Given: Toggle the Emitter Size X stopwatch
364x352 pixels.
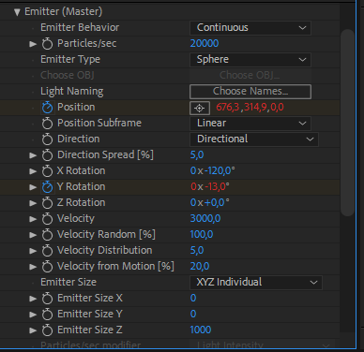Looking at the screenshot, I should (x=47, y=299).
